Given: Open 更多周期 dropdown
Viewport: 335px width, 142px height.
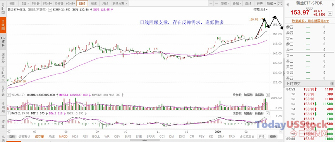Looking at the screenshot, I should tap(119, 3).
